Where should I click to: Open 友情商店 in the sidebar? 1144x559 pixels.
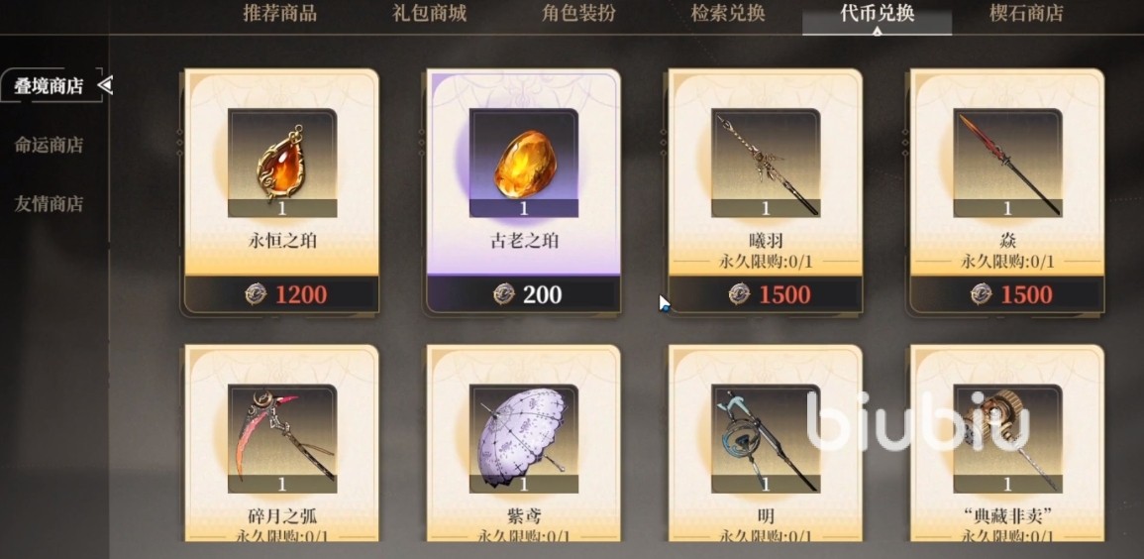(49, 203)
